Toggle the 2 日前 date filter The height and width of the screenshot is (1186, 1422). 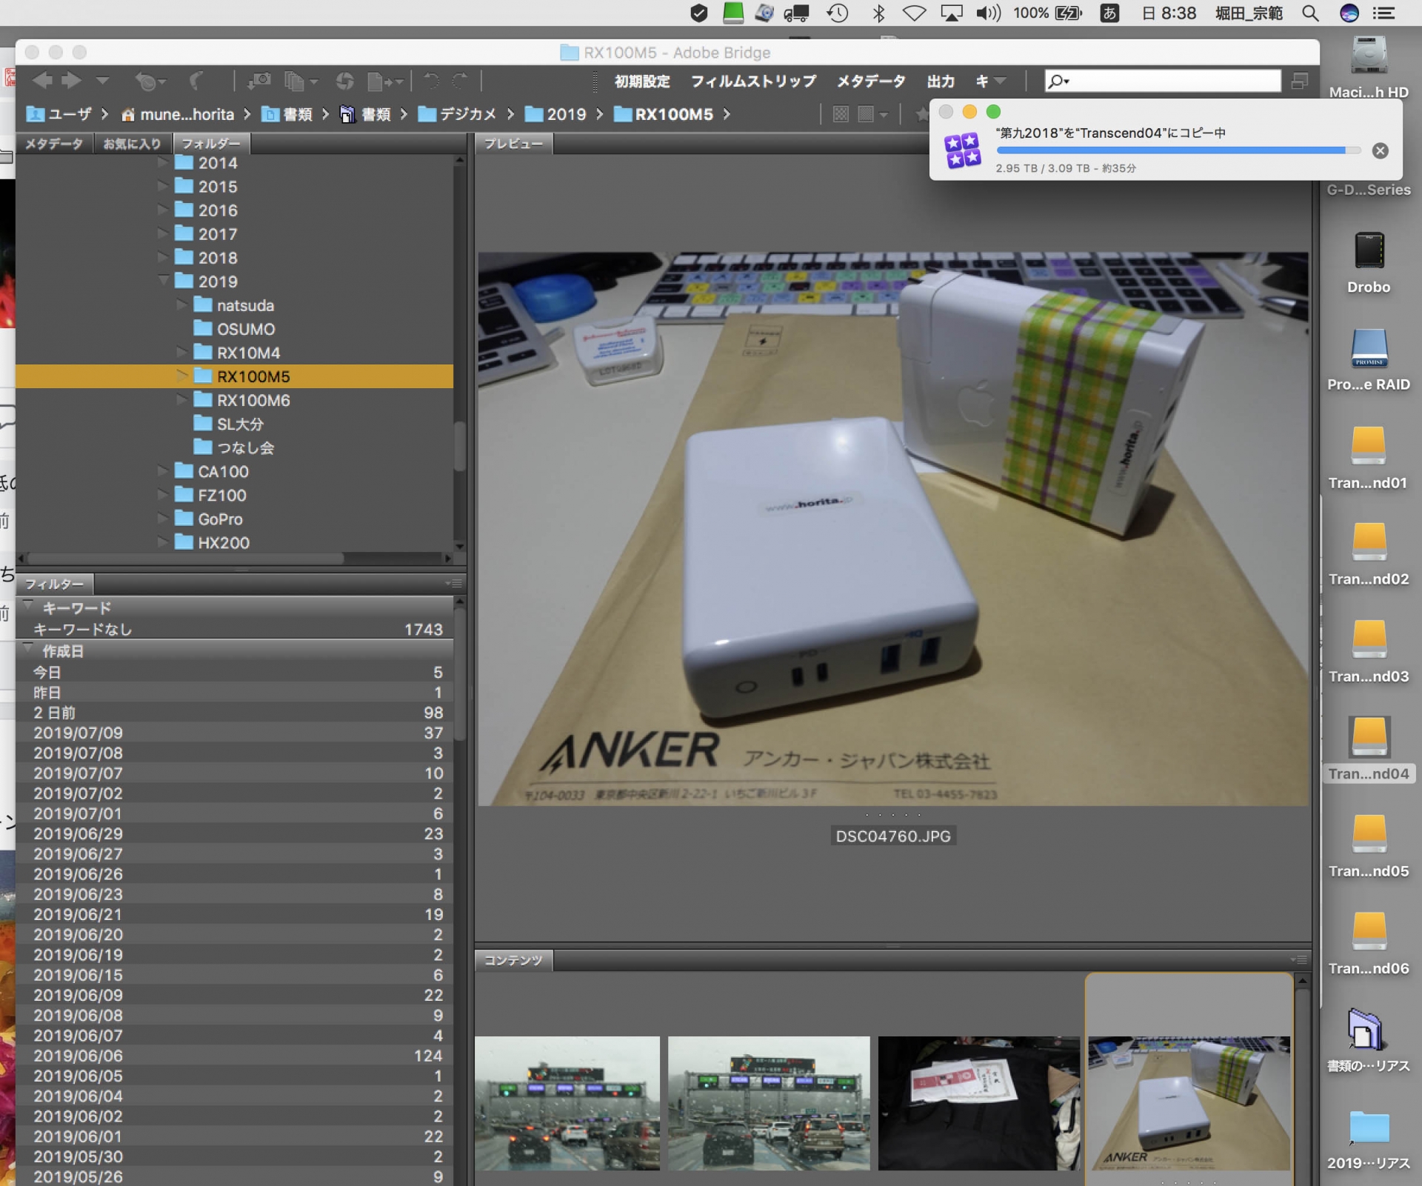(235, 712)
